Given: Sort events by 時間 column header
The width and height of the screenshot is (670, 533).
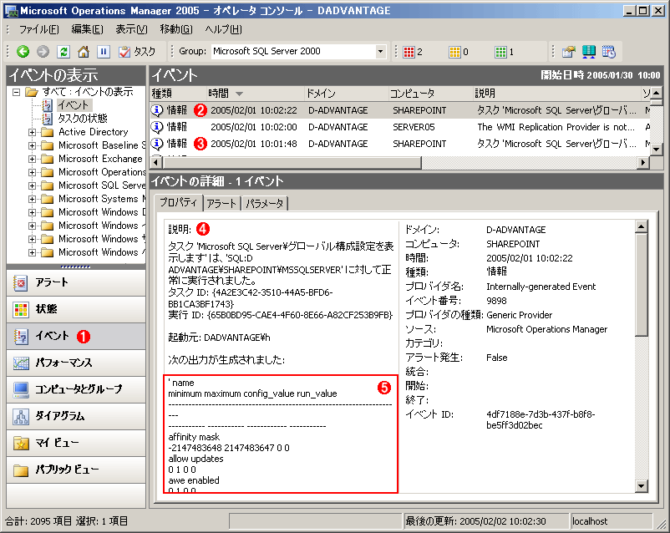Looking at the screenshot, I should 256,94.
